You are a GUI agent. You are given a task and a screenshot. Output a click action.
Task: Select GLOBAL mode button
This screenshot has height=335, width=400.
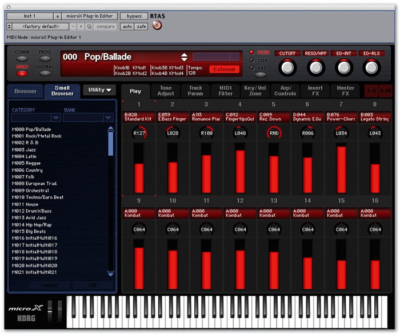click(45, 74)
